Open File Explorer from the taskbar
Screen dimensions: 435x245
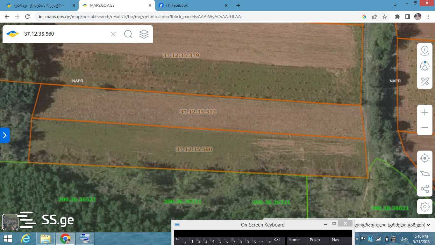point(46,239)
